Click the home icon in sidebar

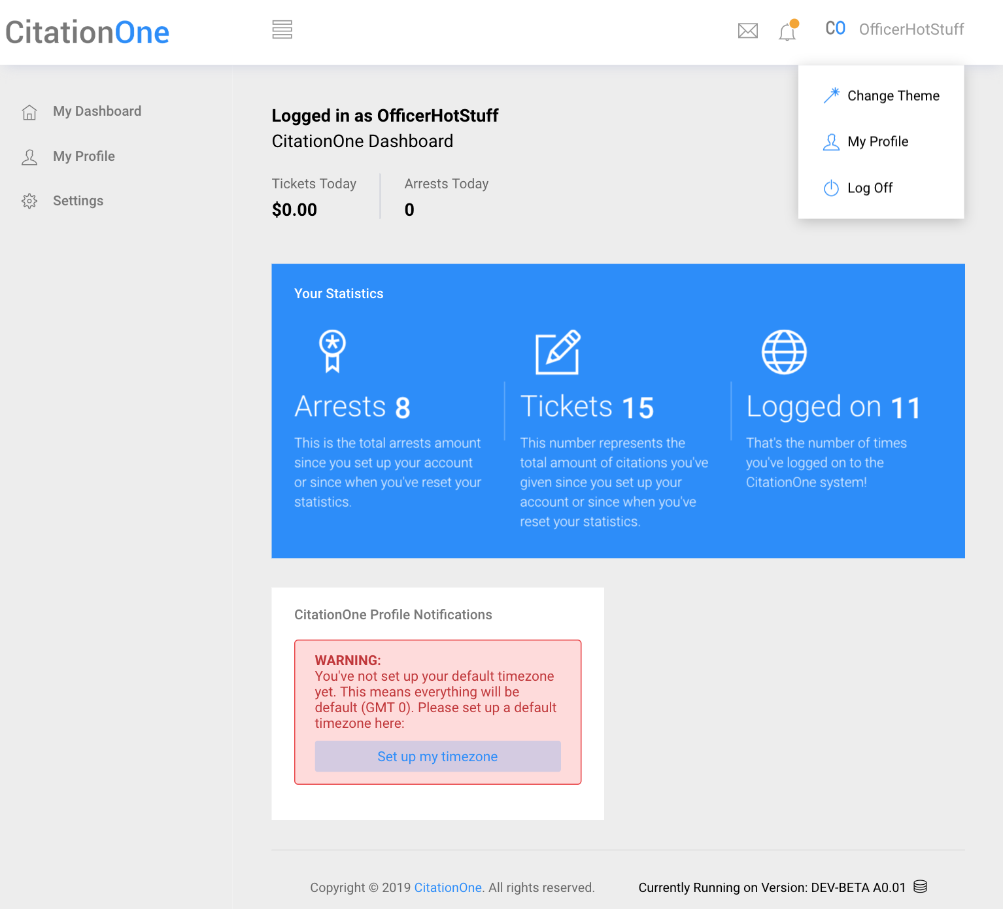[x=29, y=112]
